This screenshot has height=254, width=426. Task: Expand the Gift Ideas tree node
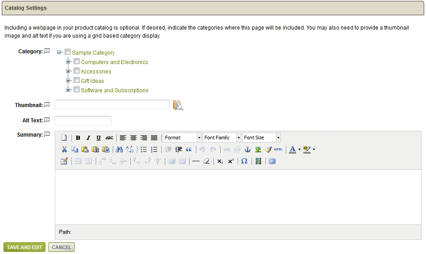point(68,81)
